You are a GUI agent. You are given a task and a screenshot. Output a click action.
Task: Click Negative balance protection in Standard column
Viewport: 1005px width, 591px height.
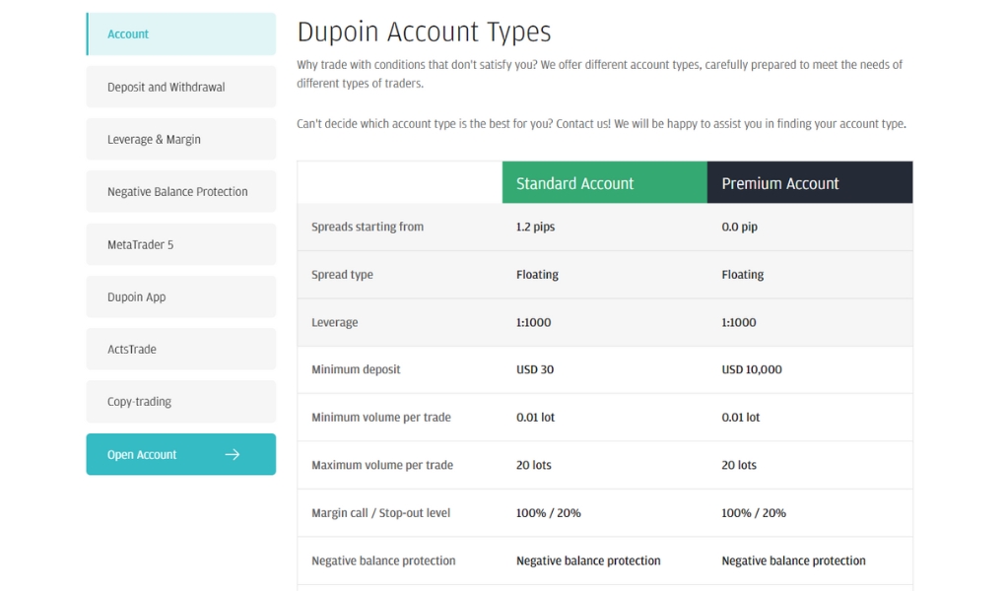588,560
